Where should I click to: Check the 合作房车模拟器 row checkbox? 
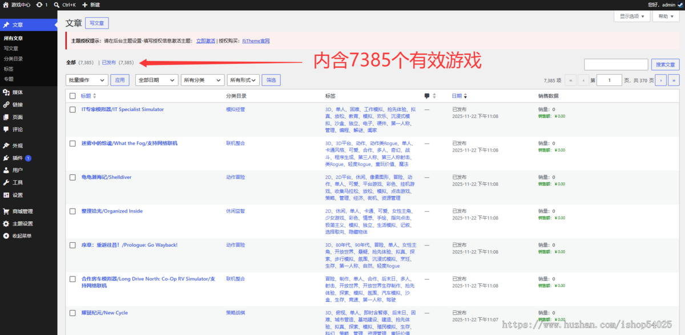click(x=72, y=279)
